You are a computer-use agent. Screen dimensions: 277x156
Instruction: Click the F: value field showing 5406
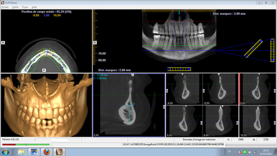coord(241,140)
